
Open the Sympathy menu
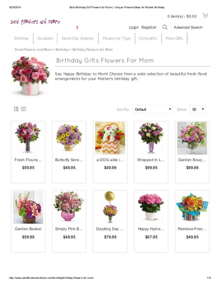[x=148, y=38]
